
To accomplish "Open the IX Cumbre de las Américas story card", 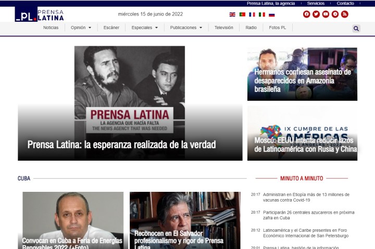I will 302,133.
